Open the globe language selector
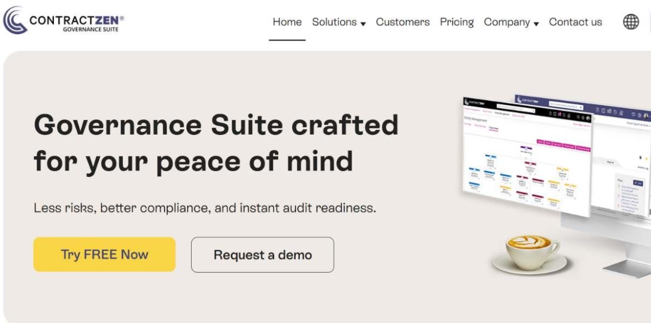This screenshot has height=323, width=651. [x=631, y=22]
